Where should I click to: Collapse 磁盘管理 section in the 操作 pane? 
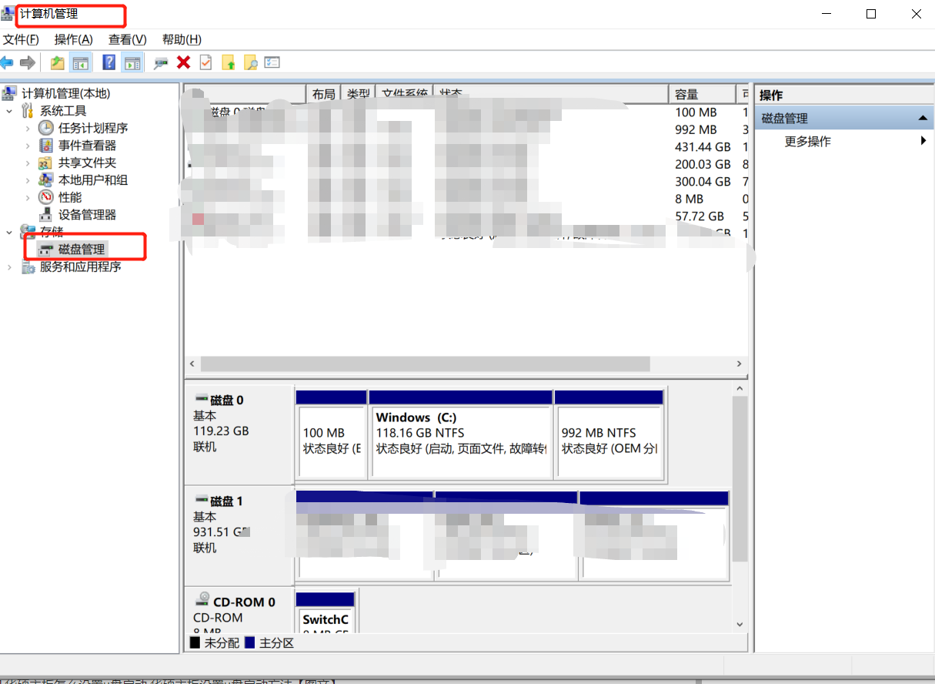[923, 117]
